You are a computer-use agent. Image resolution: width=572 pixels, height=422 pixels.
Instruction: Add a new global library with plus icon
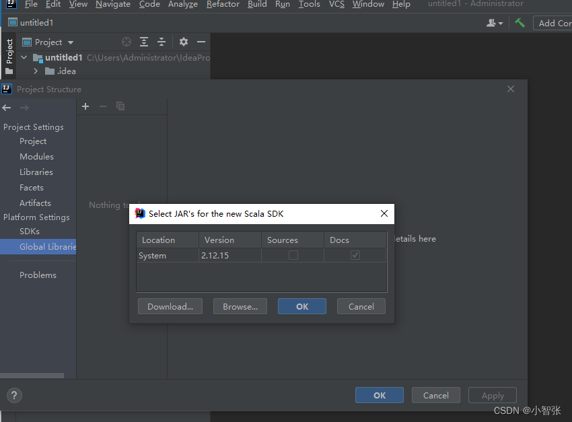[85, 106]
